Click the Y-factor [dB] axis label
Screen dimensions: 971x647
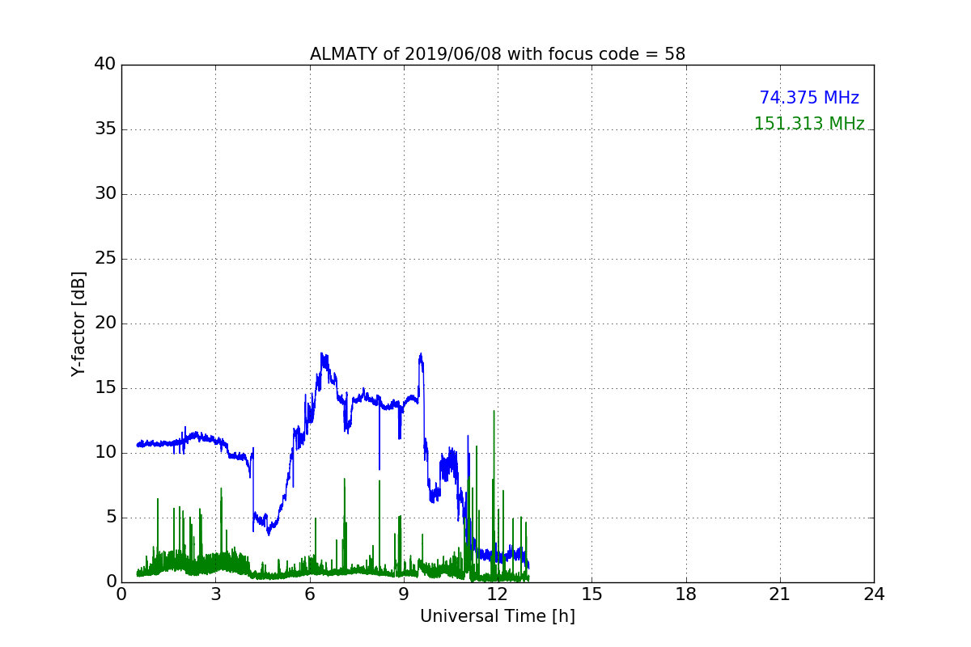tap(78, 323)
